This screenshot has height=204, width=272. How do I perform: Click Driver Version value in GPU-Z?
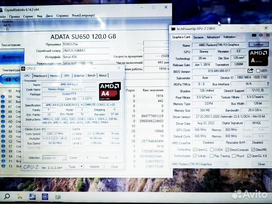tap(230, 117)
